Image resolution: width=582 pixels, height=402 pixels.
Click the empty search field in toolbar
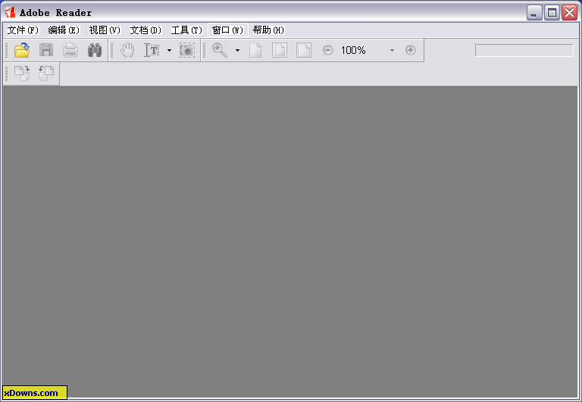tap(524, 51)
